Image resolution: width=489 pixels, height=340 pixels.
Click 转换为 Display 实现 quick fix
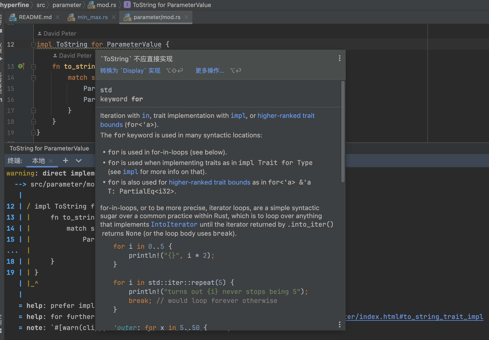130,71
